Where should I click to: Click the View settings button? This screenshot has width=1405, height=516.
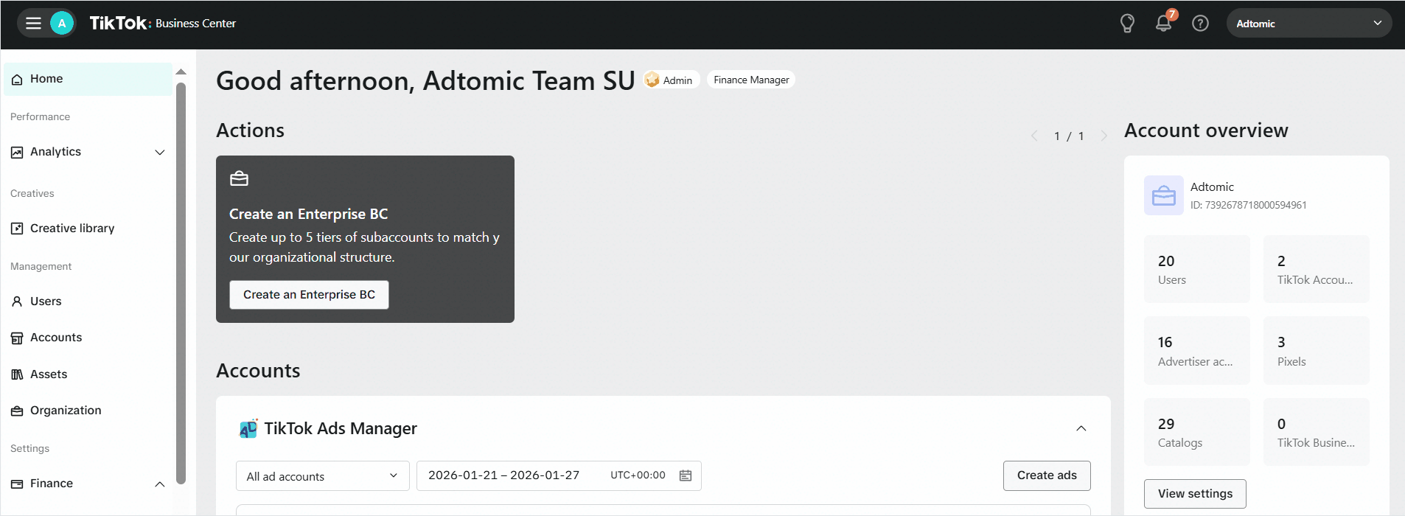click(x=1195, y=494)
